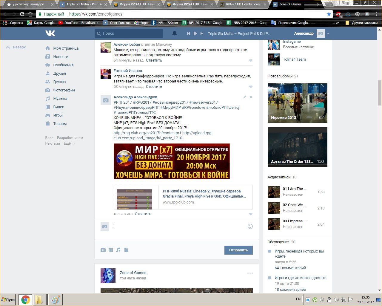Like Алексей Бабин's comment
Viewport: 382px width, 306px height.
(251, 61)
